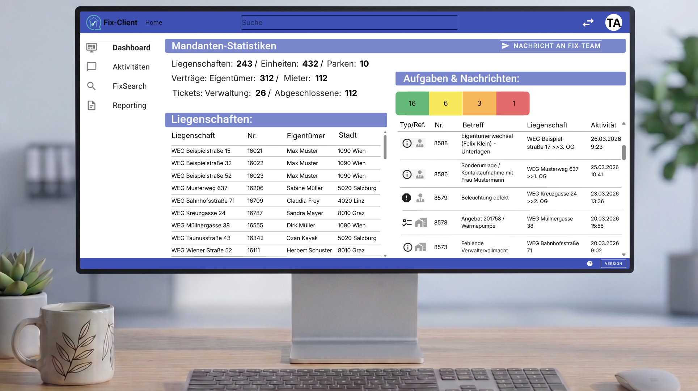
Task: Open the Aktivitäten menu item
Action: pos(131,67)
